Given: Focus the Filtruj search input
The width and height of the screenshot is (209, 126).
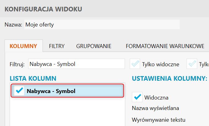Looking at the screenshot, I should pyautogui.click(x=76, y=64).
